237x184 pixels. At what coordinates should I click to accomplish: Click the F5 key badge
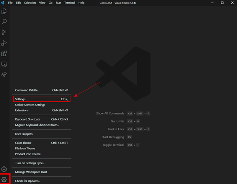coord(129,137)
